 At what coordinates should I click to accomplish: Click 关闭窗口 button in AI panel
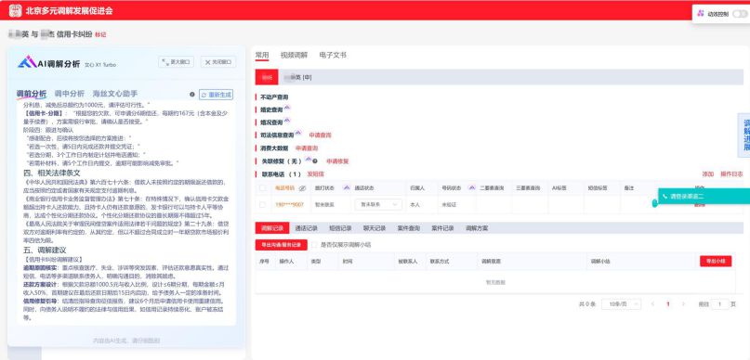point(218,62)
